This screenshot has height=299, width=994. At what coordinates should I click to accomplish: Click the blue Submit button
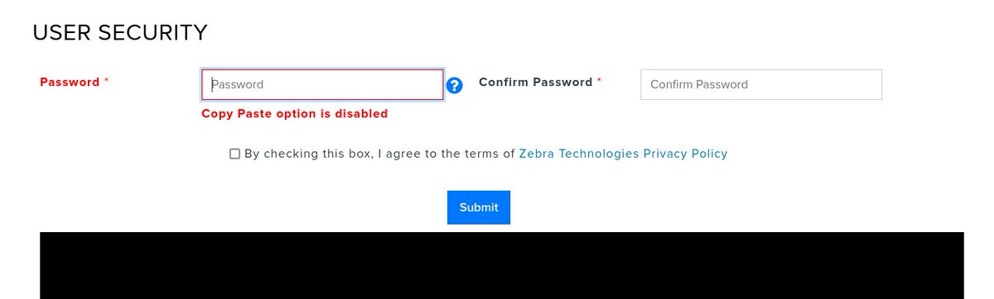(479, 207)
